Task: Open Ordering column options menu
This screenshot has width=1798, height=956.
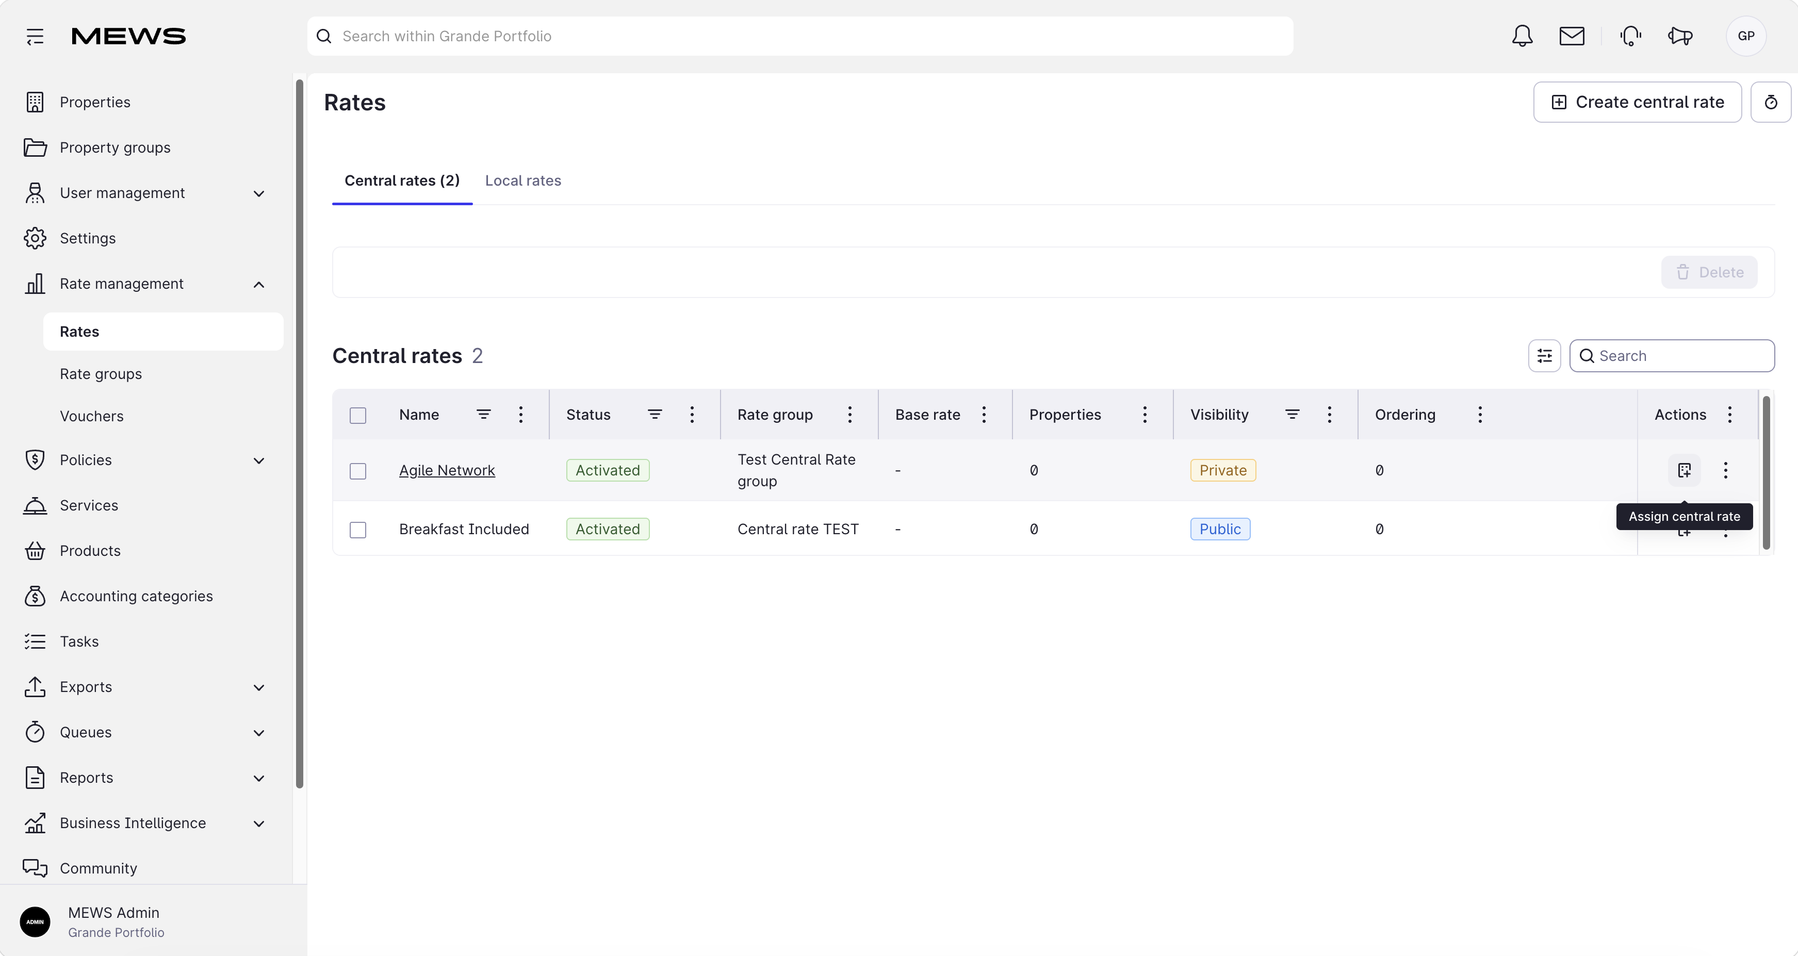Action: point(1480,415)
